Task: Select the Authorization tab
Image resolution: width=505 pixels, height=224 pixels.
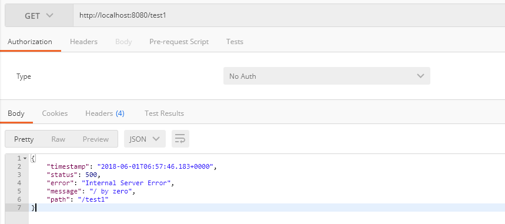Action: pos(30,42)
